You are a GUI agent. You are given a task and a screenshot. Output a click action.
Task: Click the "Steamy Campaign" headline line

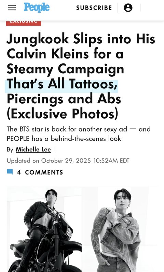65,69
